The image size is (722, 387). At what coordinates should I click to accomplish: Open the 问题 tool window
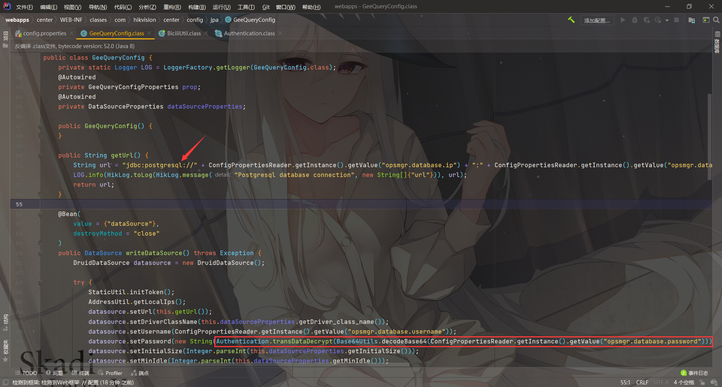(x=55, y=373)
